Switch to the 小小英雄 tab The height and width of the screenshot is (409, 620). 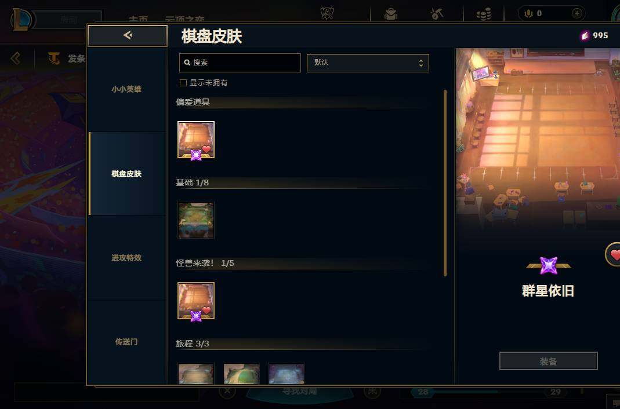[x=126, y=89]
